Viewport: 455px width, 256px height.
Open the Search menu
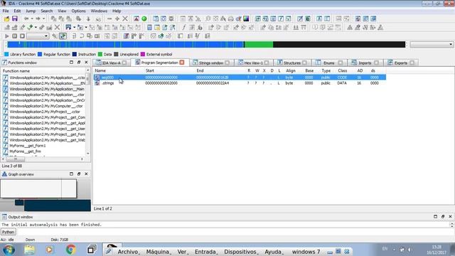pos(46,11)
